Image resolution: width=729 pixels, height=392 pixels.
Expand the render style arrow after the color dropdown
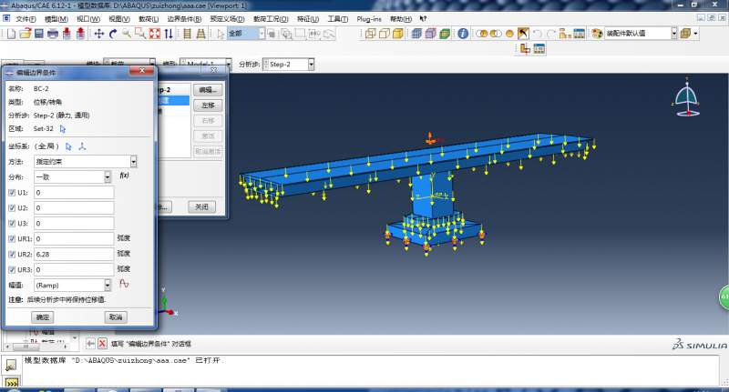point(695,34)
